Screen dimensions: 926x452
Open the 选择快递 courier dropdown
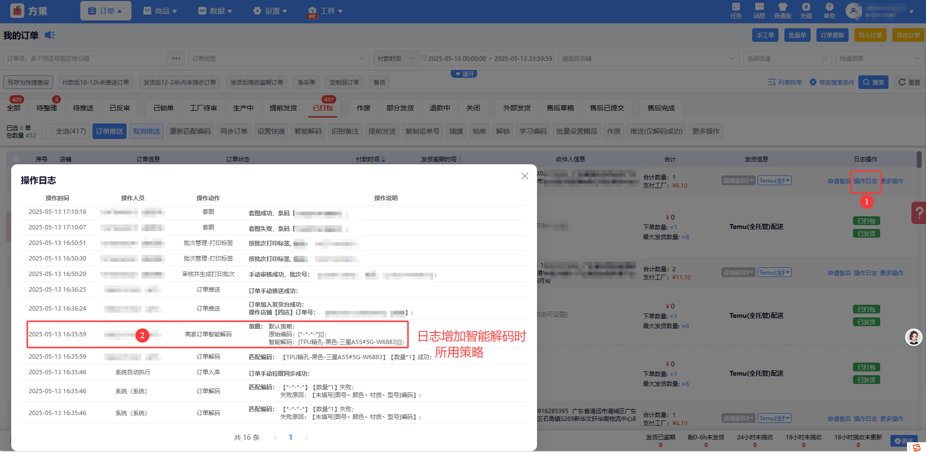[x=787, y=58]
